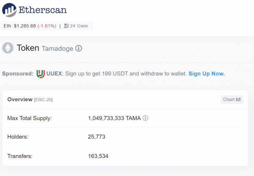Click the Tamadoge token name
254x176 pixels.
tap(57, 48)
